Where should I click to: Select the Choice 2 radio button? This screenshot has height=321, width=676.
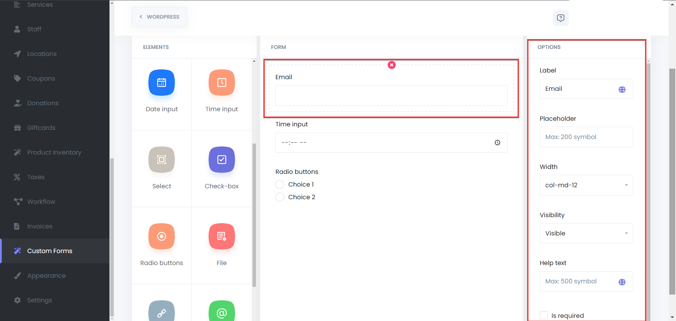pyautogui.click(x=280, y=197)
